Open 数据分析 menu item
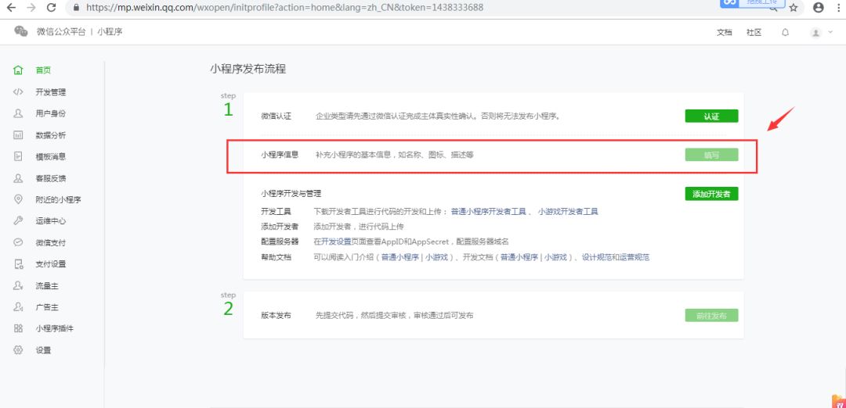 51,135
